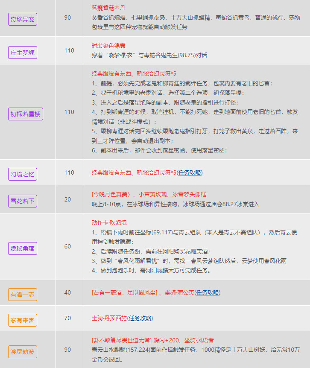Open the 幻境之忆 quest tag
310x368 pixels.
pos(23,174)
